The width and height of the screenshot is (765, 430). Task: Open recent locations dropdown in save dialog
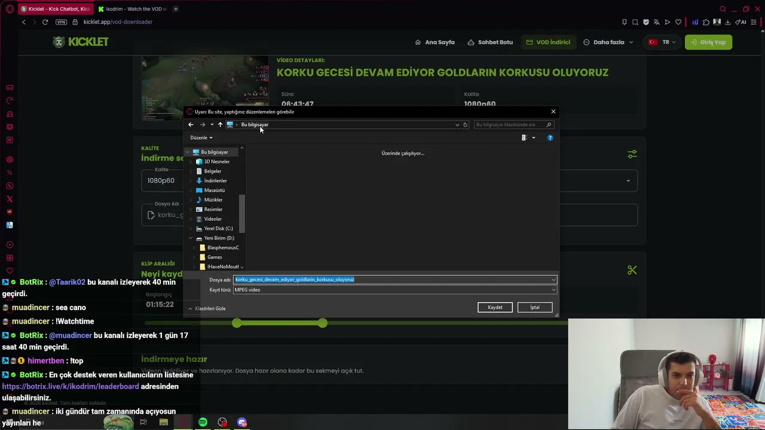click(x=212, y=125)
